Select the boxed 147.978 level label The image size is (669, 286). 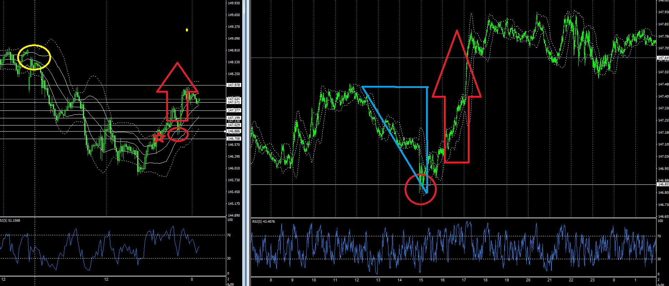point(234,85)
